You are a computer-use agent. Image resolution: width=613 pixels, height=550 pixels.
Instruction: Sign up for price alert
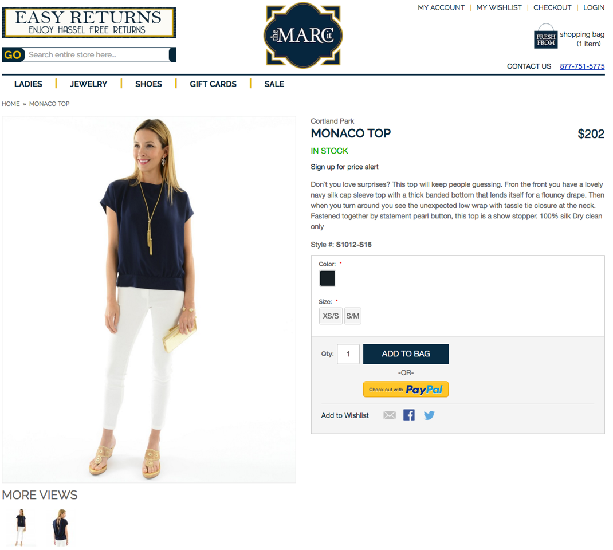(344, 167)
